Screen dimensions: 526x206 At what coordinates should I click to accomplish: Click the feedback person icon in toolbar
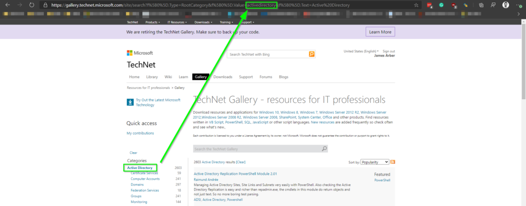click(x=493, y=5)
